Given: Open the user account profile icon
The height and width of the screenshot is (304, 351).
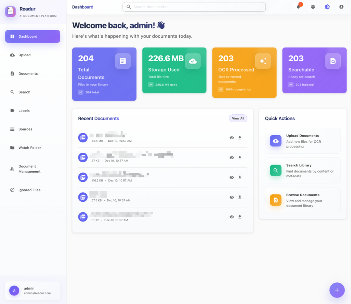Looking at the screenshot, I should (341, 7).
